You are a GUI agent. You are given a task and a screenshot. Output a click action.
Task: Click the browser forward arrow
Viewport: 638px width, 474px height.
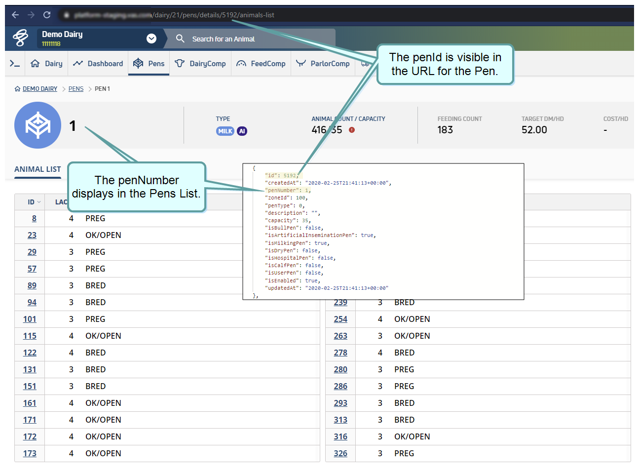click(31, 15)
